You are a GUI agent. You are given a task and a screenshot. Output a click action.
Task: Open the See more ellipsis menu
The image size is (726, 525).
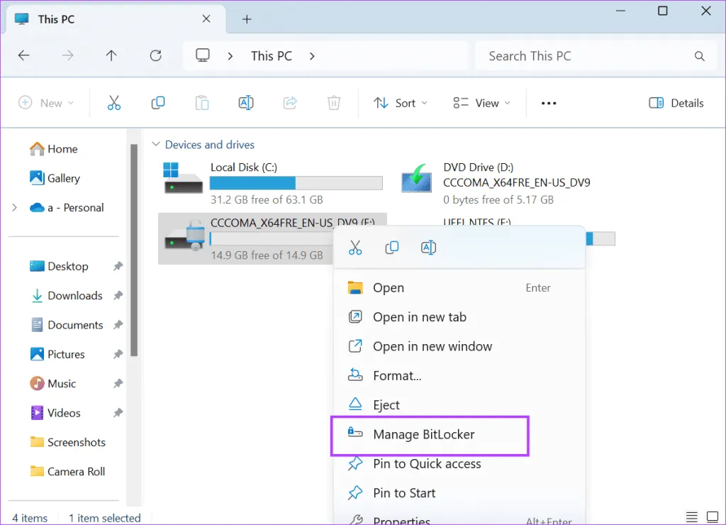pyautogui.click(x=548, y=103)
